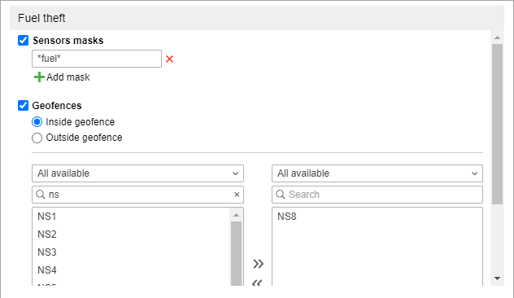Screen dimensions: 514x298
Task: Move geofences back left with double arrow
Action: coord(257,283)
